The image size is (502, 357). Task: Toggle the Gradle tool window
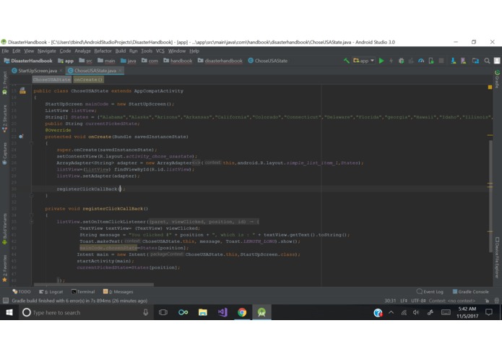(x=497, y=79)
